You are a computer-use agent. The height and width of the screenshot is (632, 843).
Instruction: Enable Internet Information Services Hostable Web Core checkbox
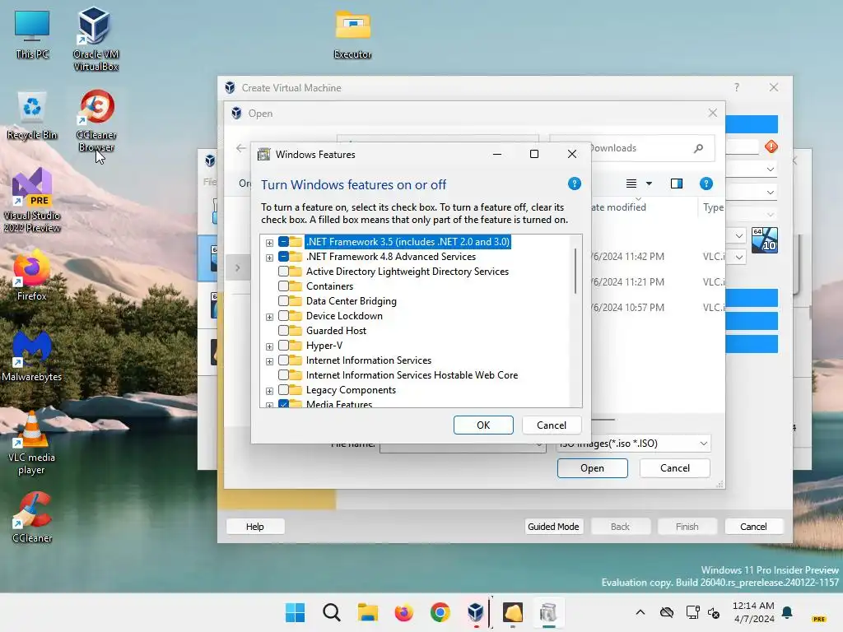(x=283, y=375)
